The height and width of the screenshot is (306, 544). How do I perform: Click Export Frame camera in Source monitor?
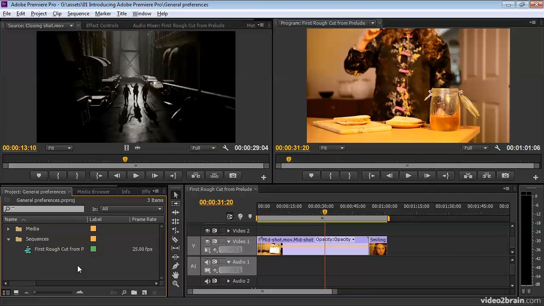click(233, 176)
